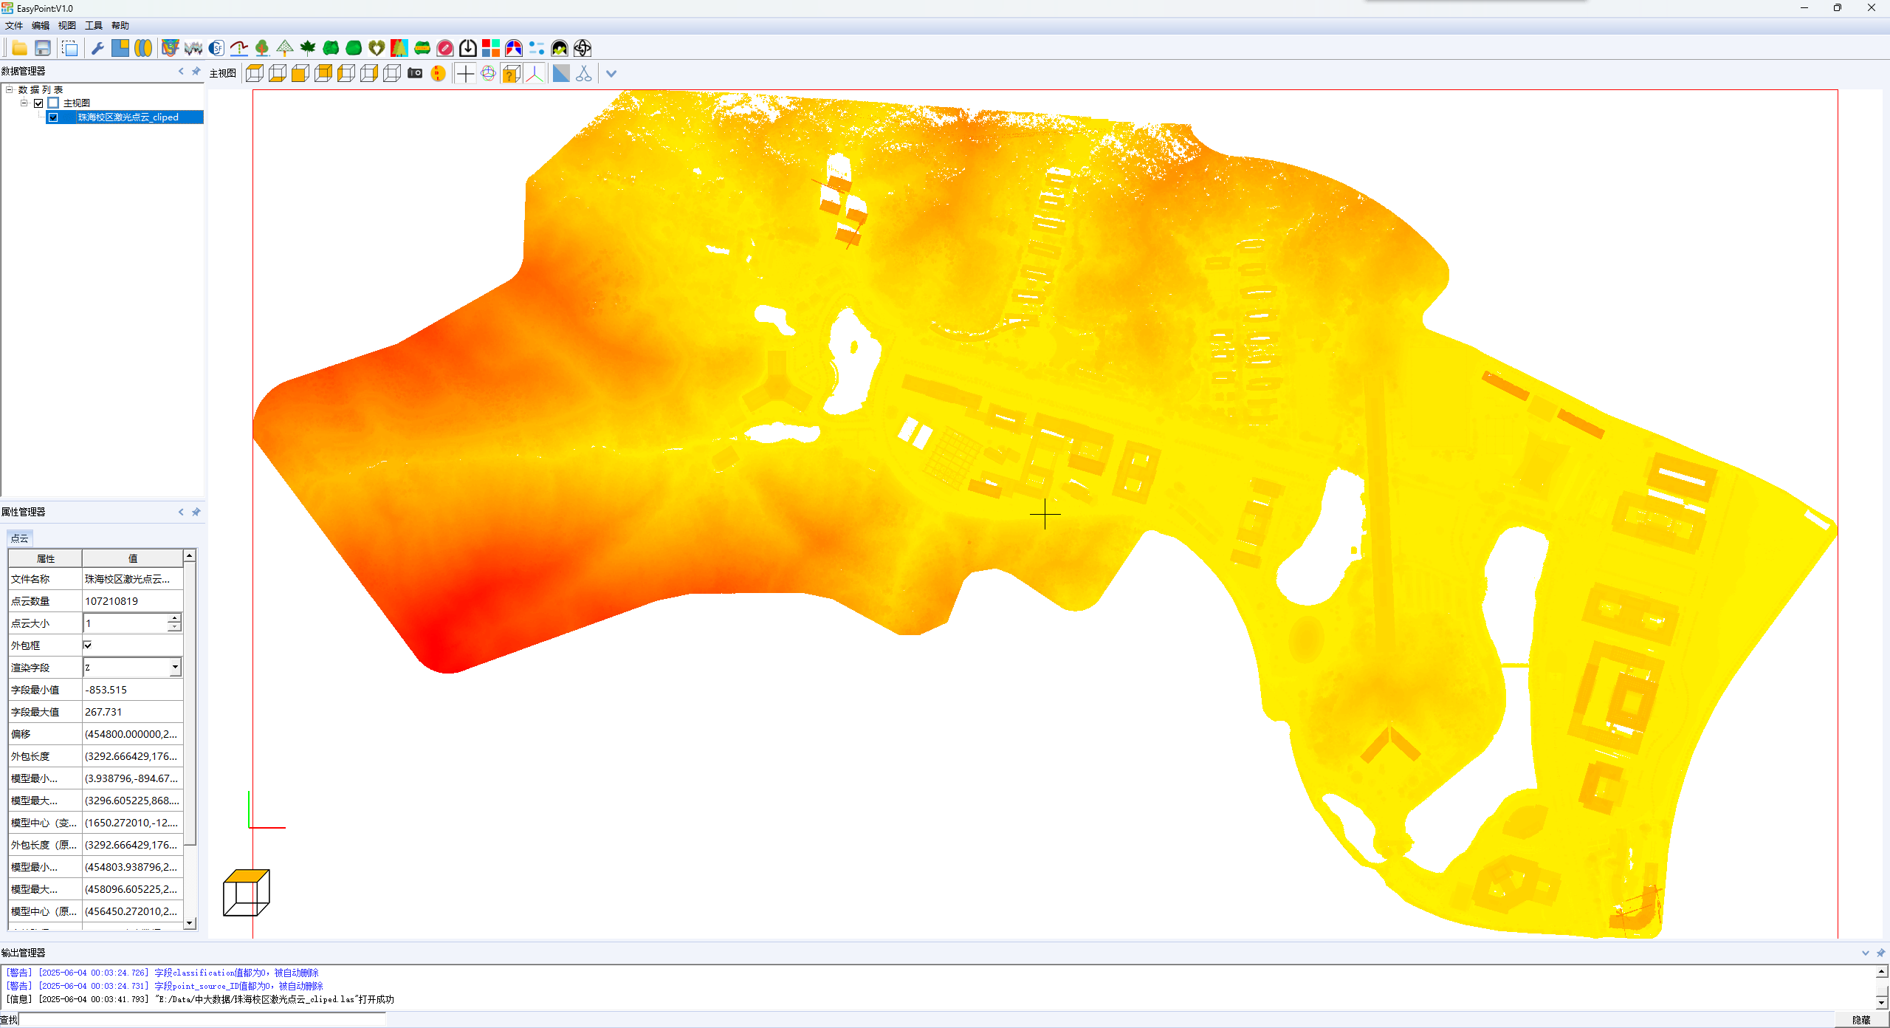Open the 工具 menu
The height and width of the screenshot is (1028, 1890).
94,26
